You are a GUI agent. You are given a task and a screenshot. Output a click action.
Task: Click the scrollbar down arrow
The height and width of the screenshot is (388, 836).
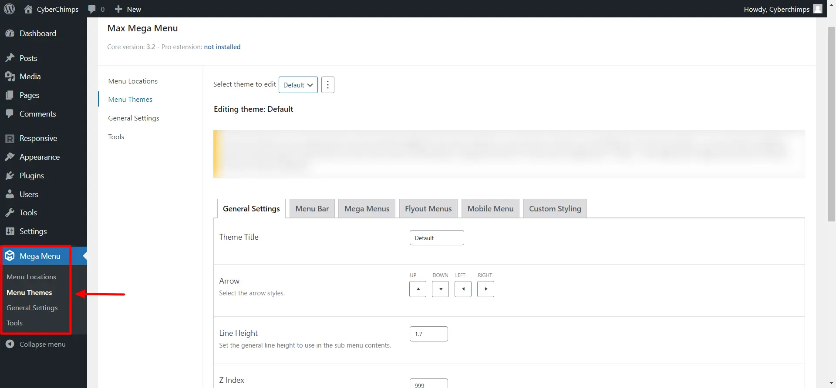[831, 383]
